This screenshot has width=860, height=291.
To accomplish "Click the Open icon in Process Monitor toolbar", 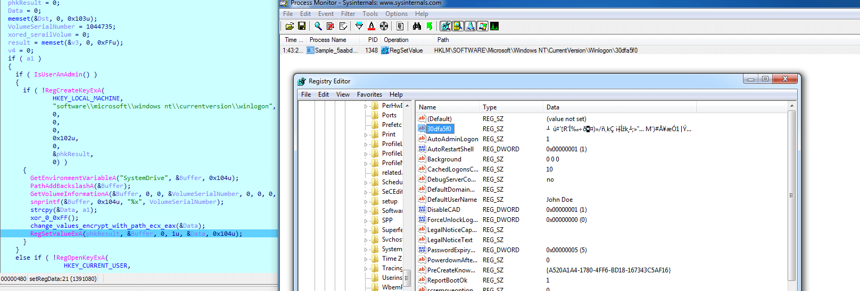I will pyautogui.click(x=290, y=26).
